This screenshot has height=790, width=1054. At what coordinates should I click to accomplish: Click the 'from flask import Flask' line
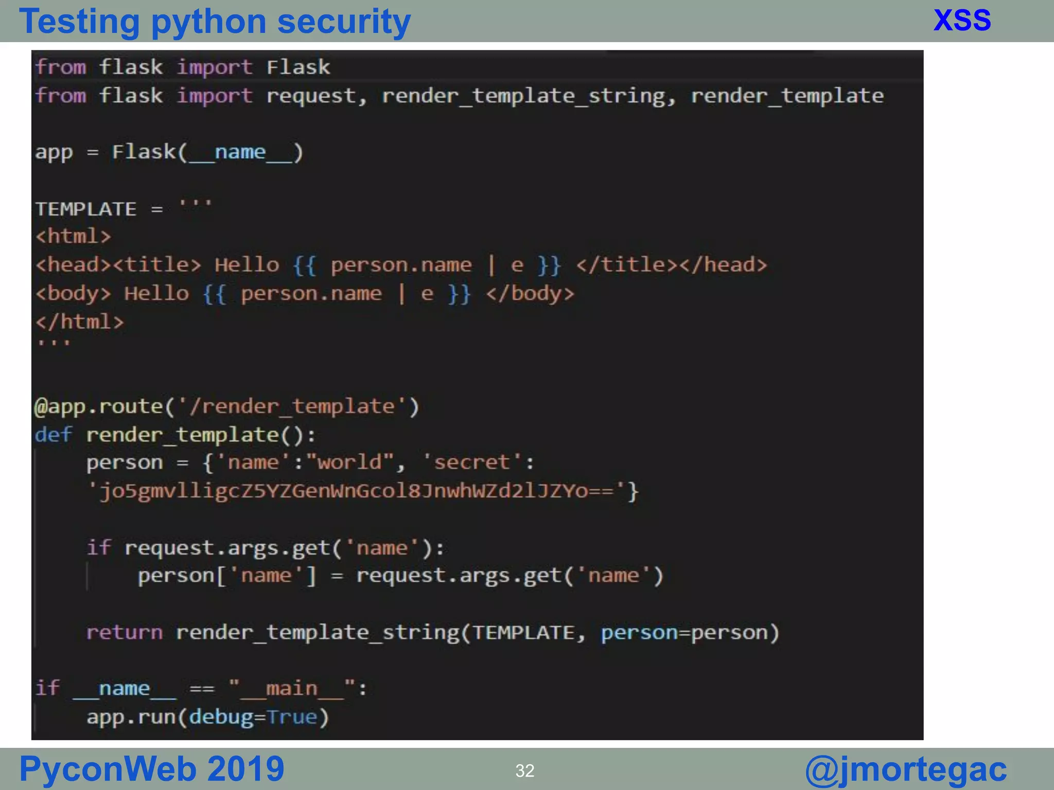pyautogui.click(x=183, y=67)
